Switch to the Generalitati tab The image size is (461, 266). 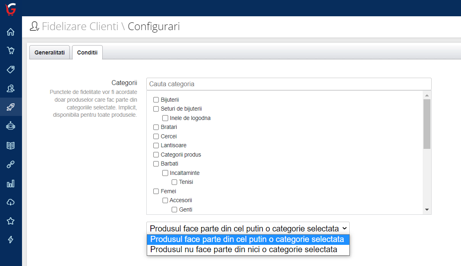(x=50, y=52)
